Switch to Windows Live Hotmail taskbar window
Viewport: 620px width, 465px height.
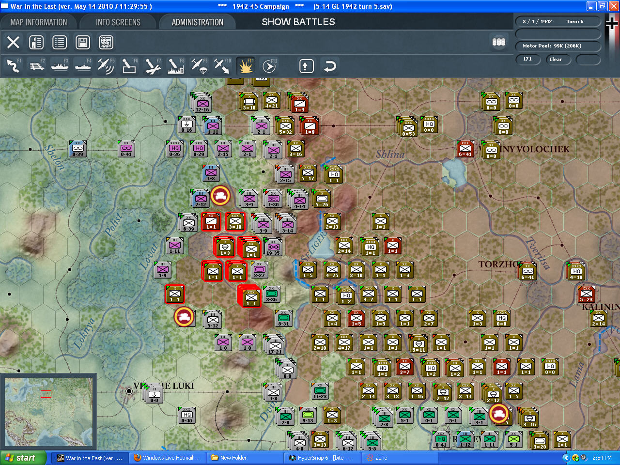pos(167,458)
